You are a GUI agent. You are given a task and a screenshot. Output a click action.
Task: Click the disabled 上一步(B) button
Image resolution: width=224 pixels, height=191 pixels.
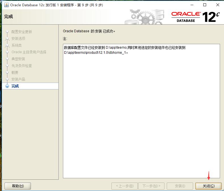point(124,186)
